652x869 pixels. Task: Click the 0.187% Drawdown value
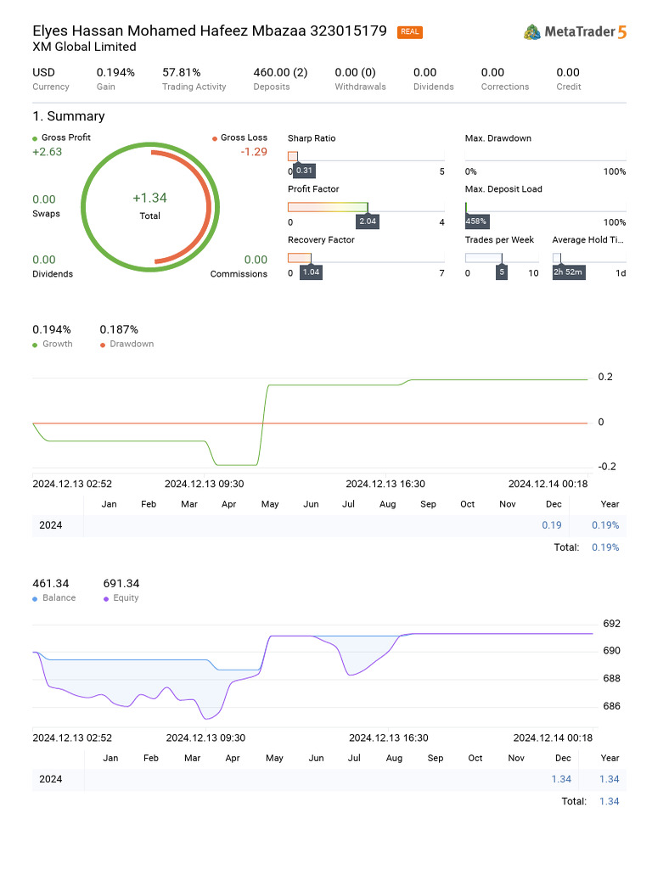[x=119, y=330]
